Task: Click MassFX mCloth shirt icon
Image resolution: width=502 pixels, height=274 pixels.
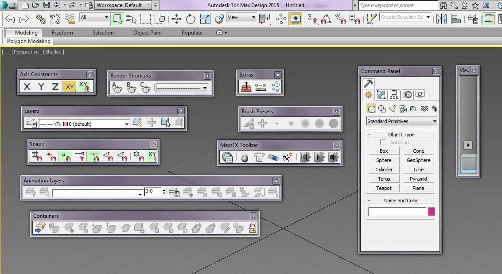Action: click(x=259, y=157)
